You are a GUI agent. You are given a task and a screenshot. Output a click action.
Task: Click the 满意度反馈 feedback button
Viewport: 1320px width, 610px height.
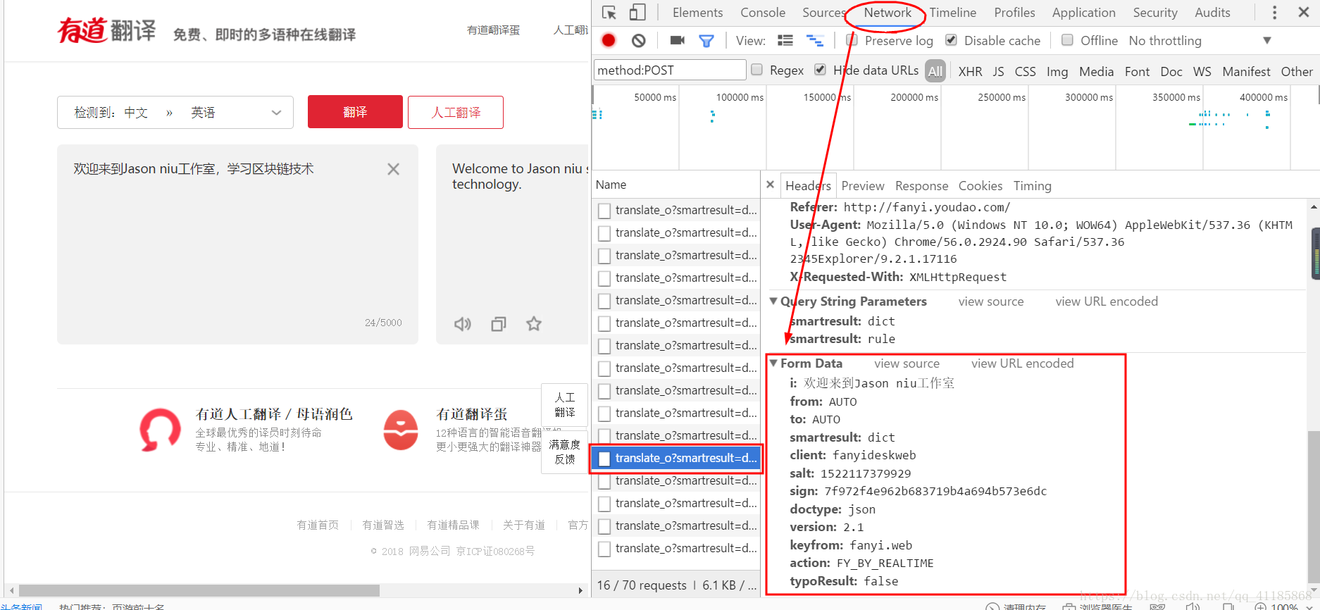point(565,452)
